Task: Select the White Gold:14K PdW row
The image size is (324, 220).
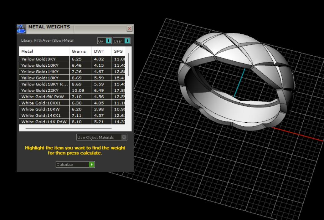Action: (72, 122)
